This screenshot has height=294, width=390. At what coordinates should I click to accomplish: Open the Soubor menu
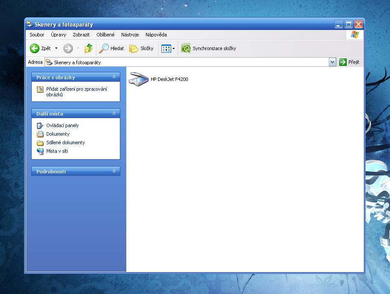coord(37,35)
